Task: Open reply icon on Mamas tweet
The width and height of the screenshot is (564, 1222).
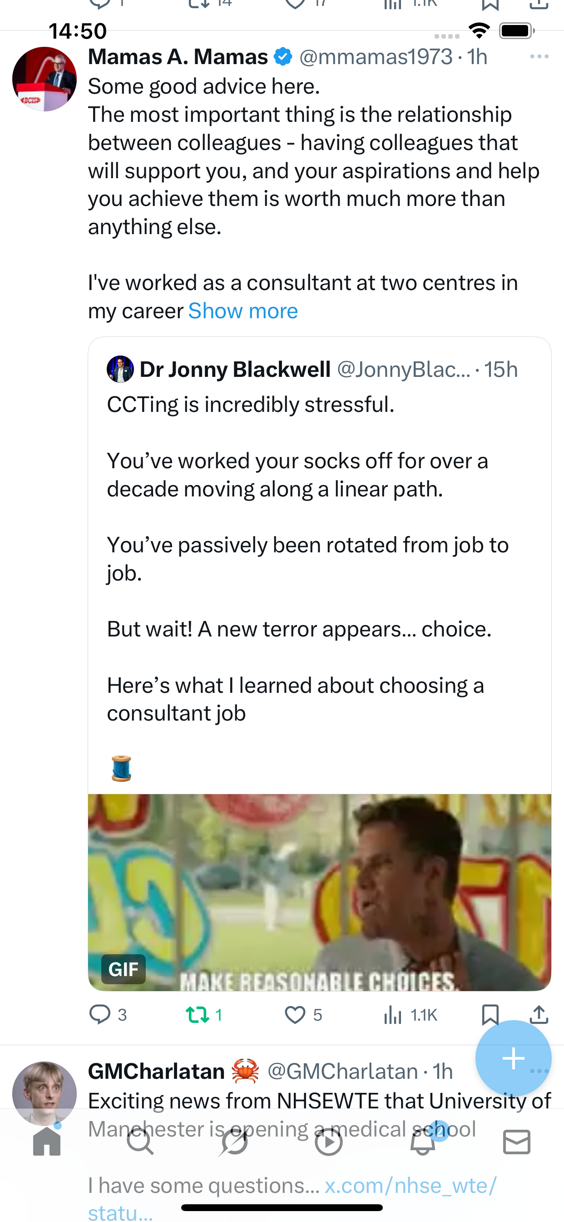Action: [100, 1015]
